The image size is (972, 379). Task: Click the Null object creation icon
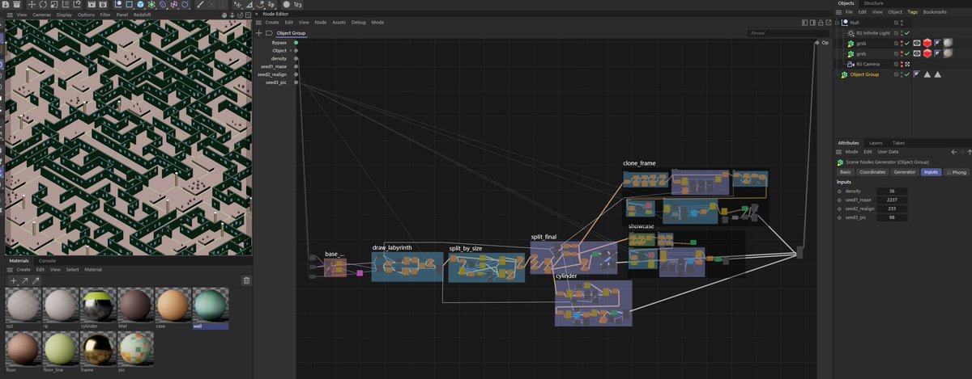click(118, 4)
